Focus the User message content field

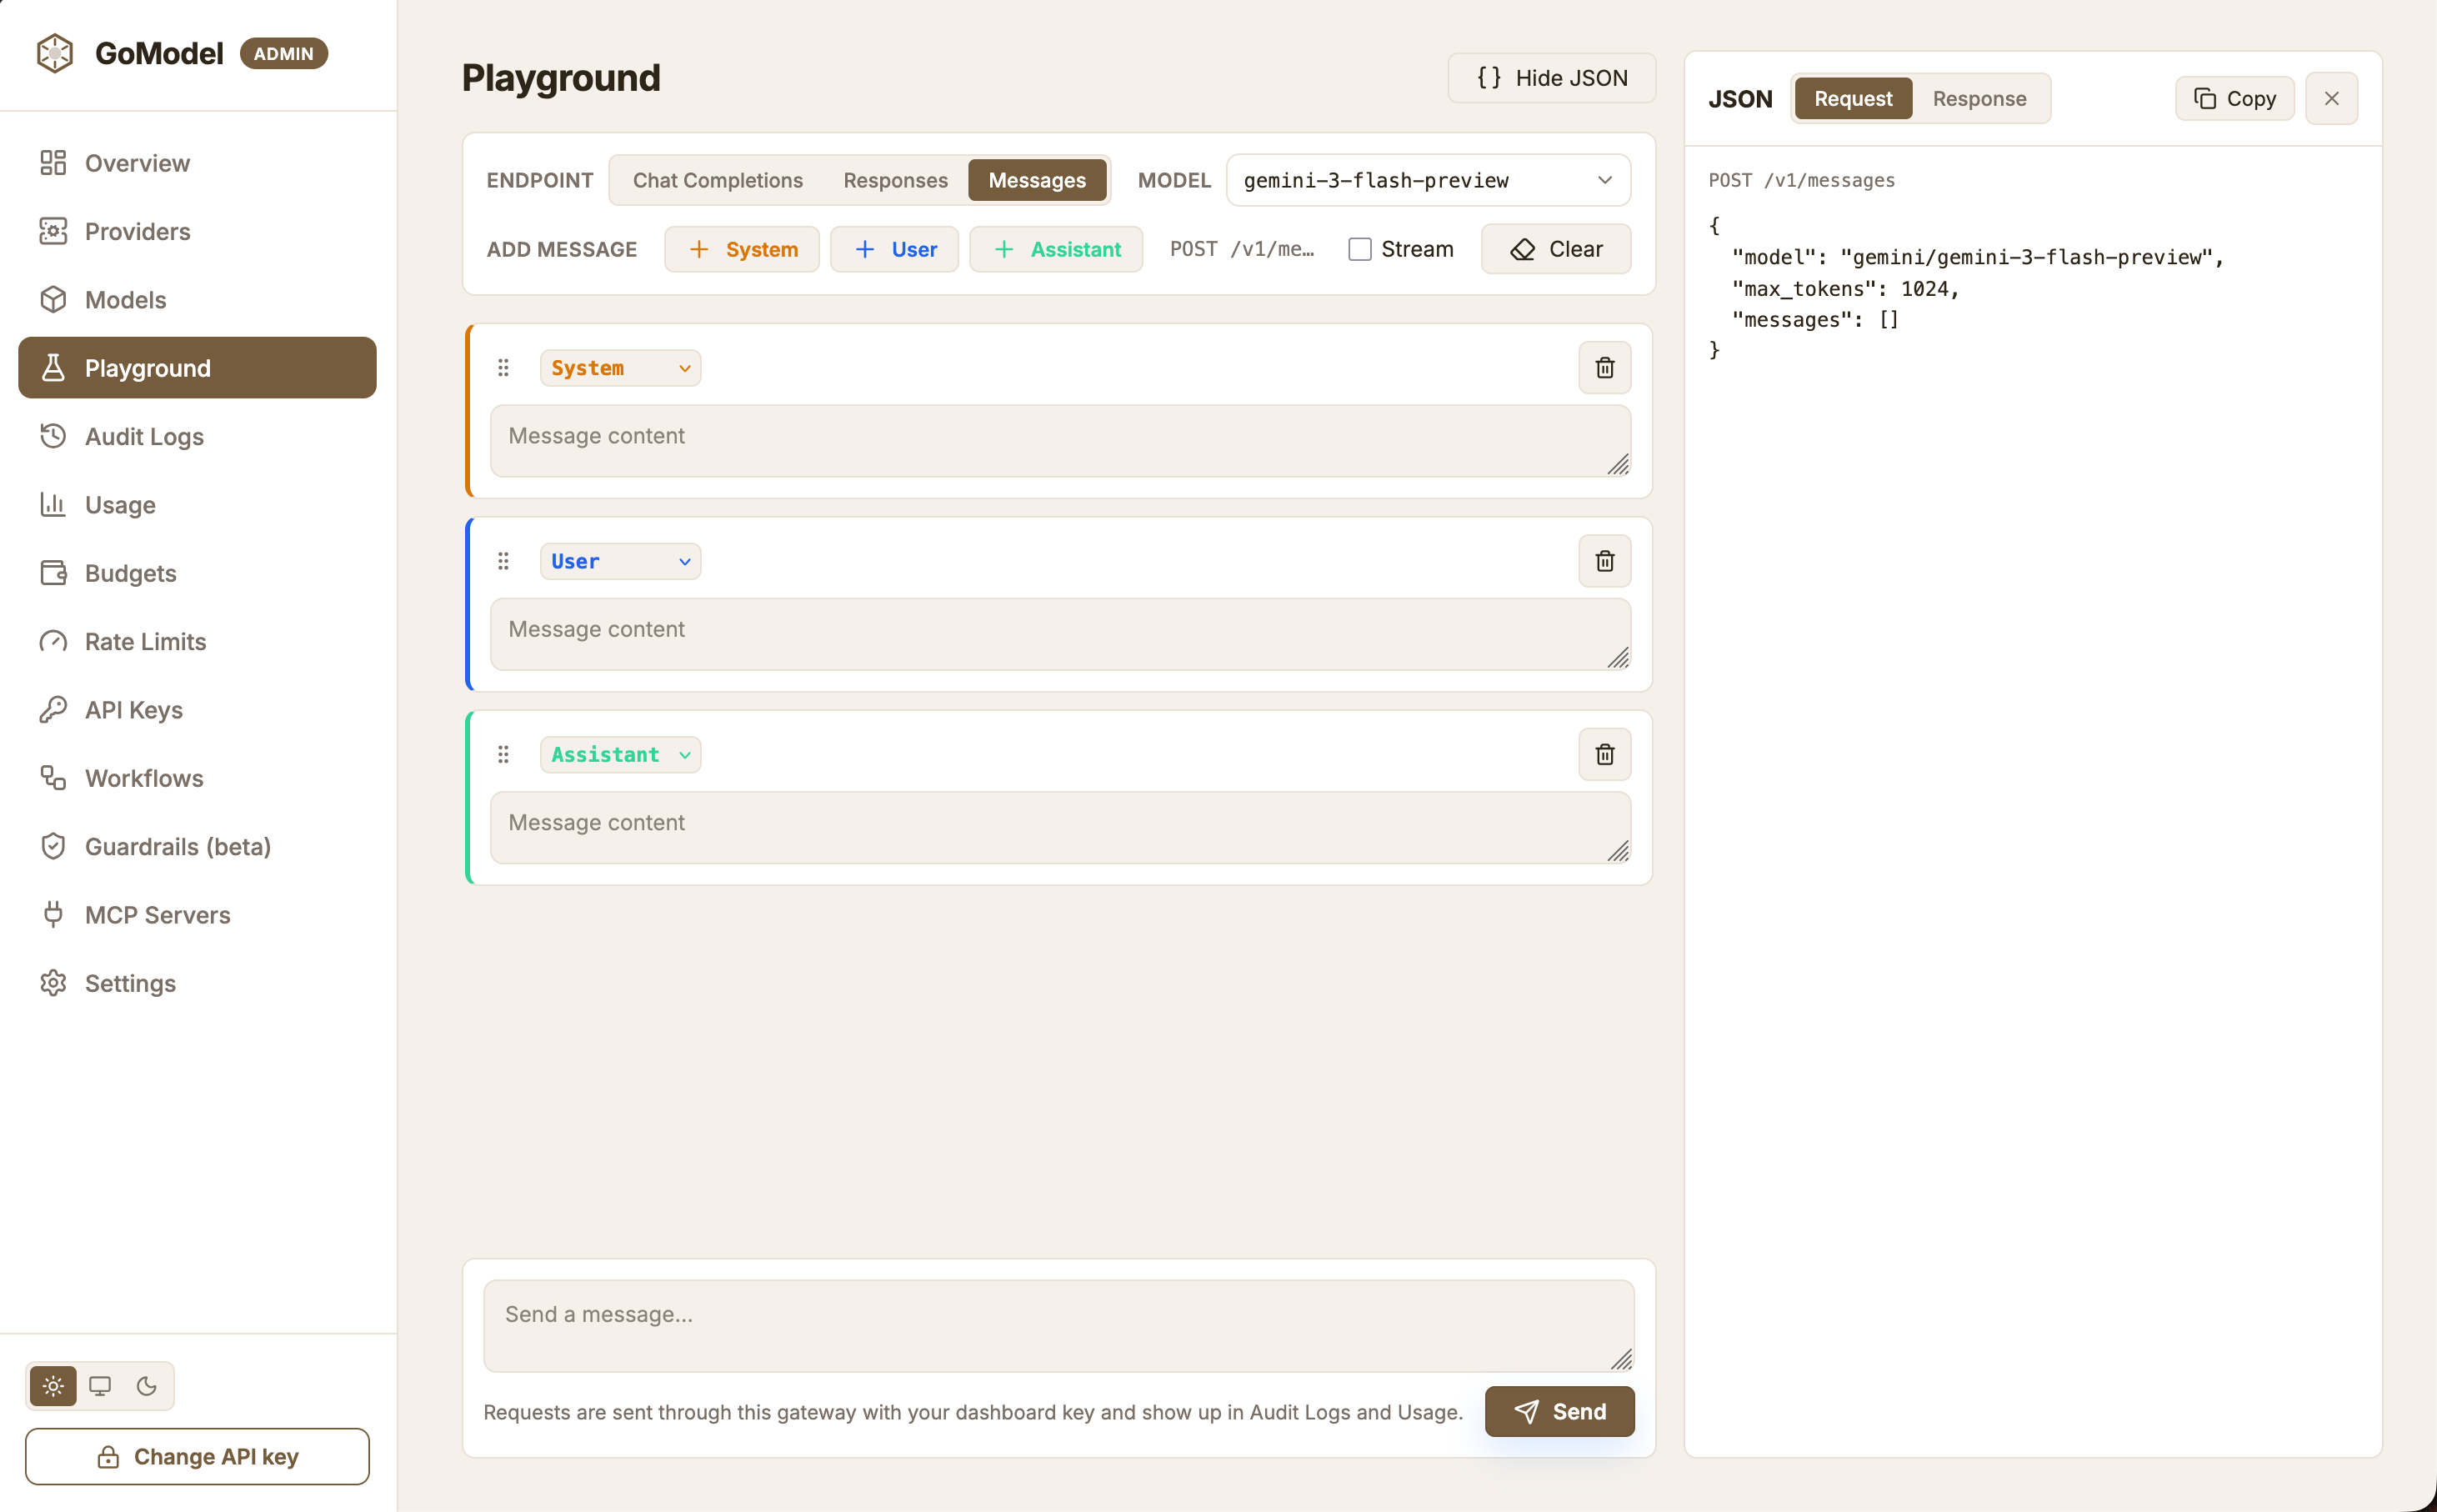tap(1059, 634)
